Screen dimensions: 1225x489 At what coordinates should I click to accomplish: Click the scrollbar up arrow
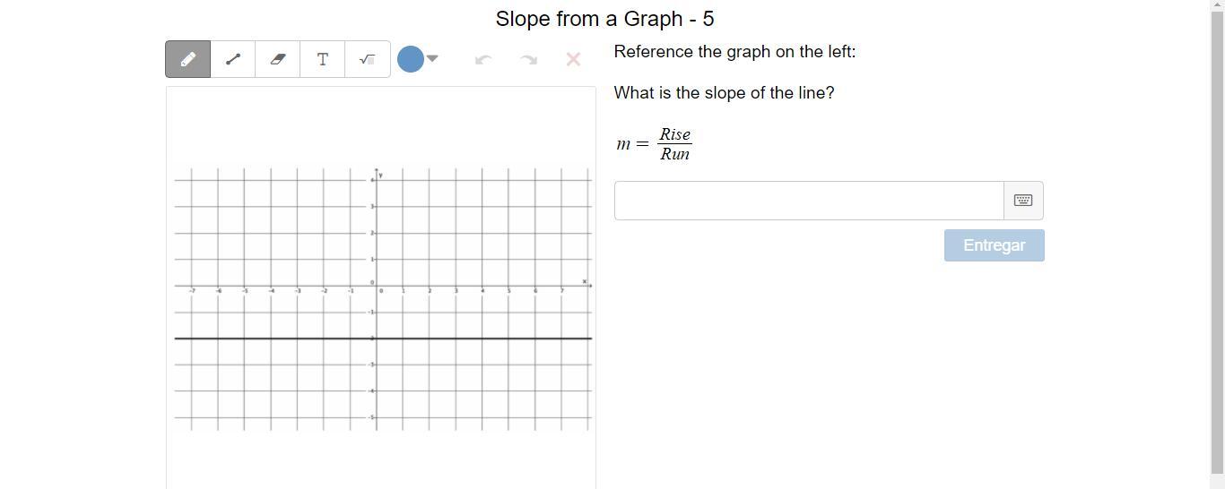point(1217,5)
